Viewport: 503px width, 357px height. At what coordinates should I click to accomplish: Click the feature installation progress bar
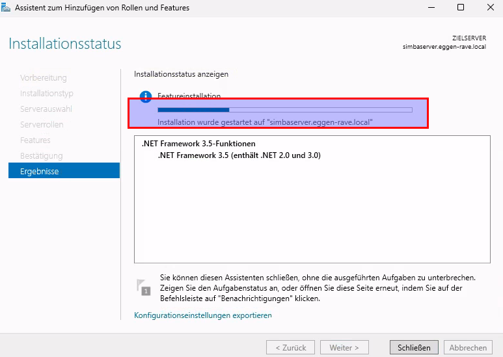[285, 110]
